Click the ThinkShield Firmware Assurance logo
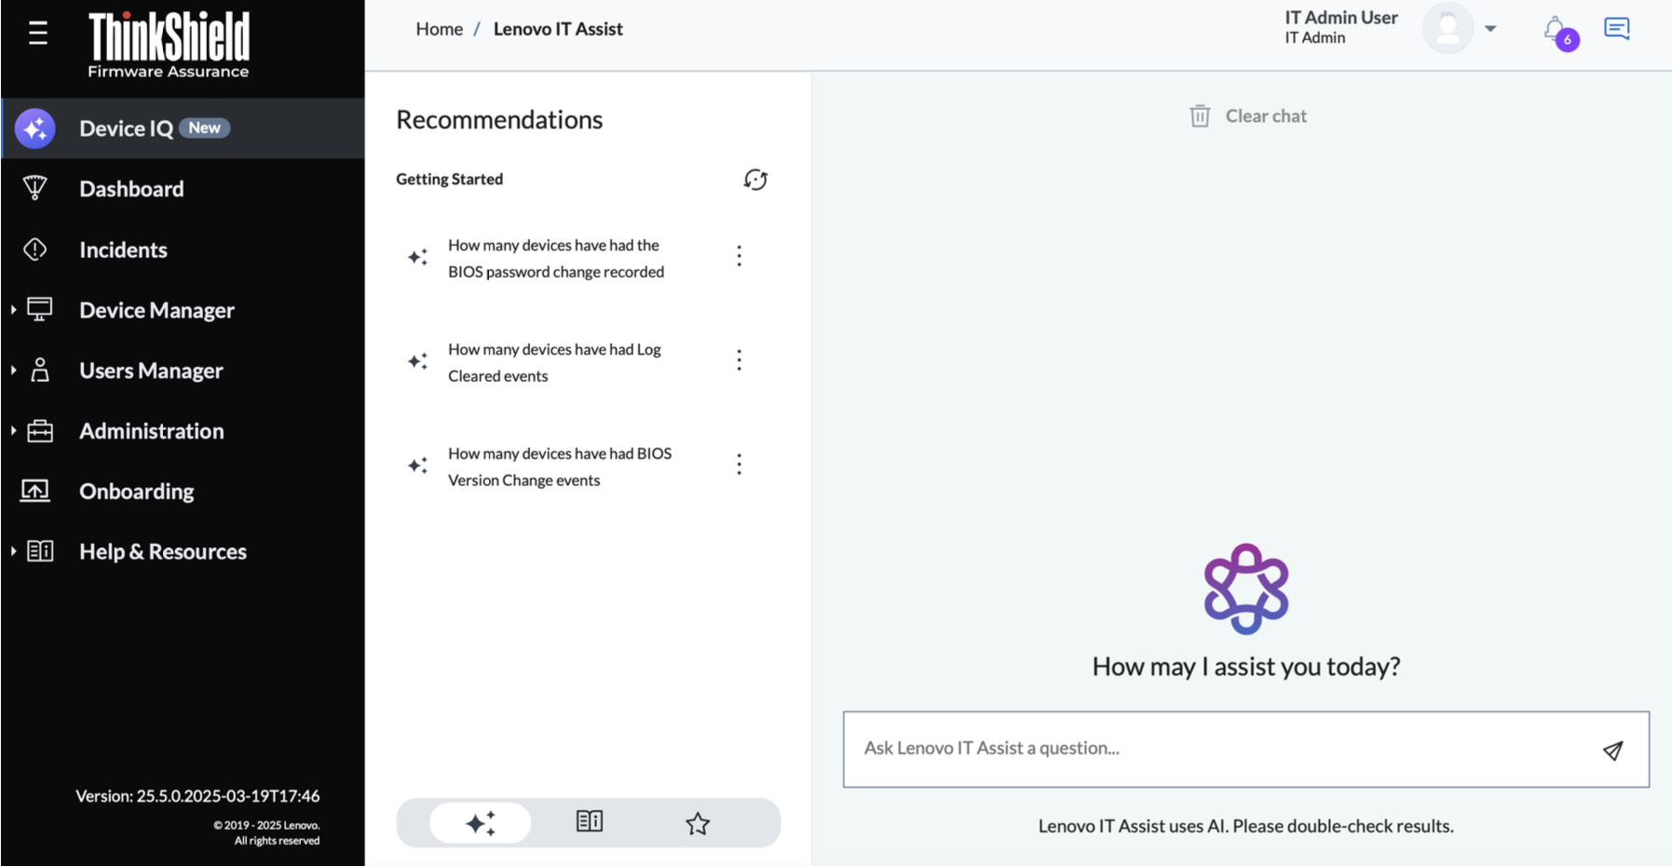The image size is (1672, 866). [x=169, y=44]
